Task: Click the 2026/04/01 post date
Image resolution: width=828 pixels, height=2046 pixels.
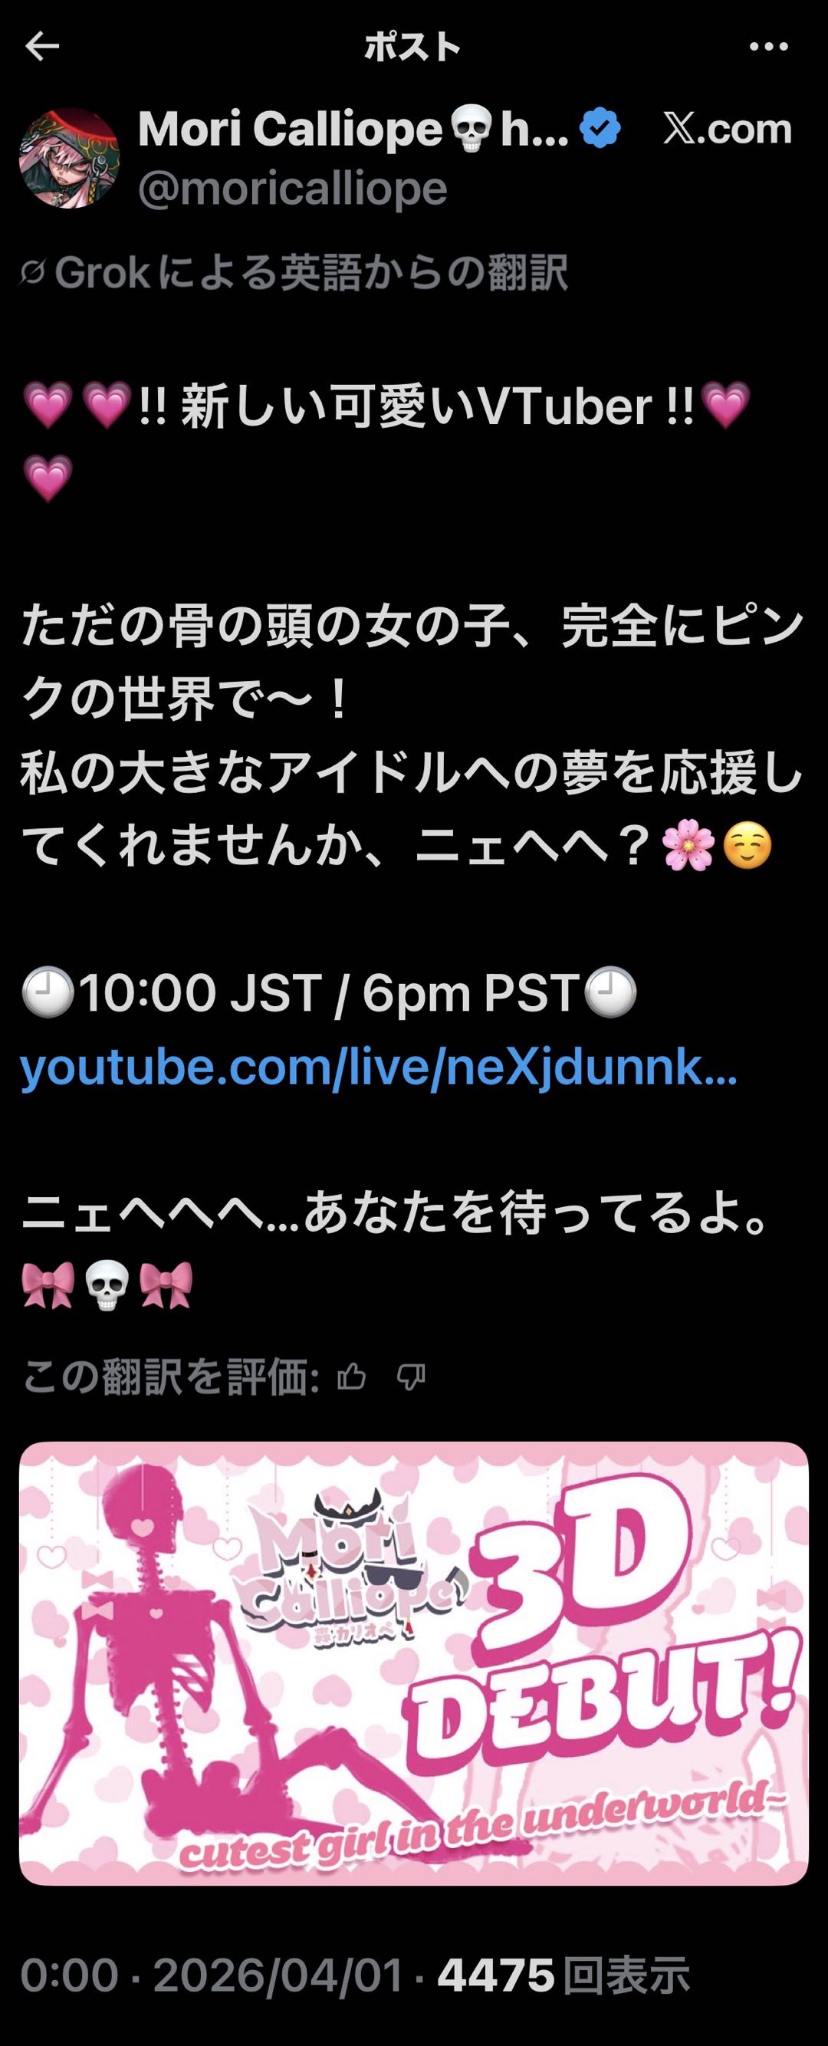Action: point(278,1976)
